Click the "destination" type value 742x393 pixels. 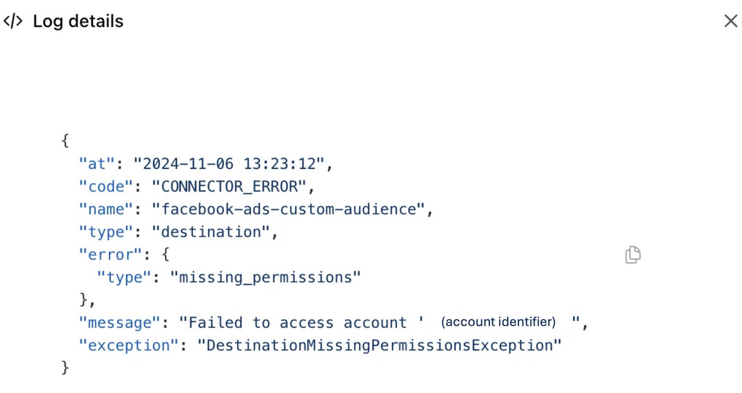click(x=210, y=232)
